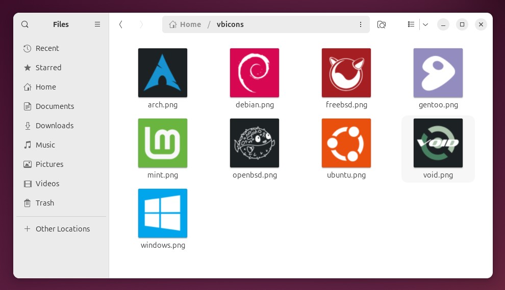
Task: Click Other Locations in the sidebar
Action: click(x=61, y=229)
